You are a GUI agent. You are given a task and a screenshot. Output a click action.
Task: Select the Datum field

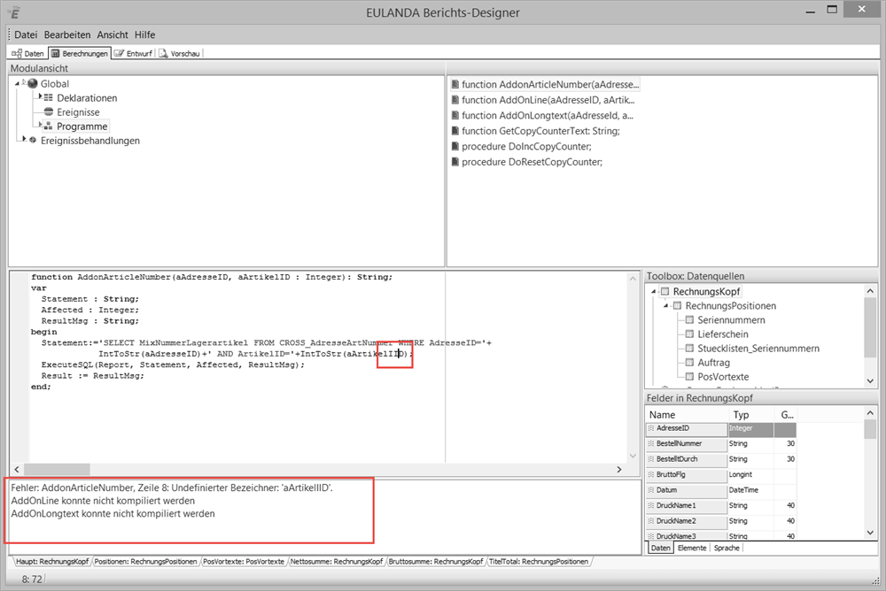tap(687, 490)
